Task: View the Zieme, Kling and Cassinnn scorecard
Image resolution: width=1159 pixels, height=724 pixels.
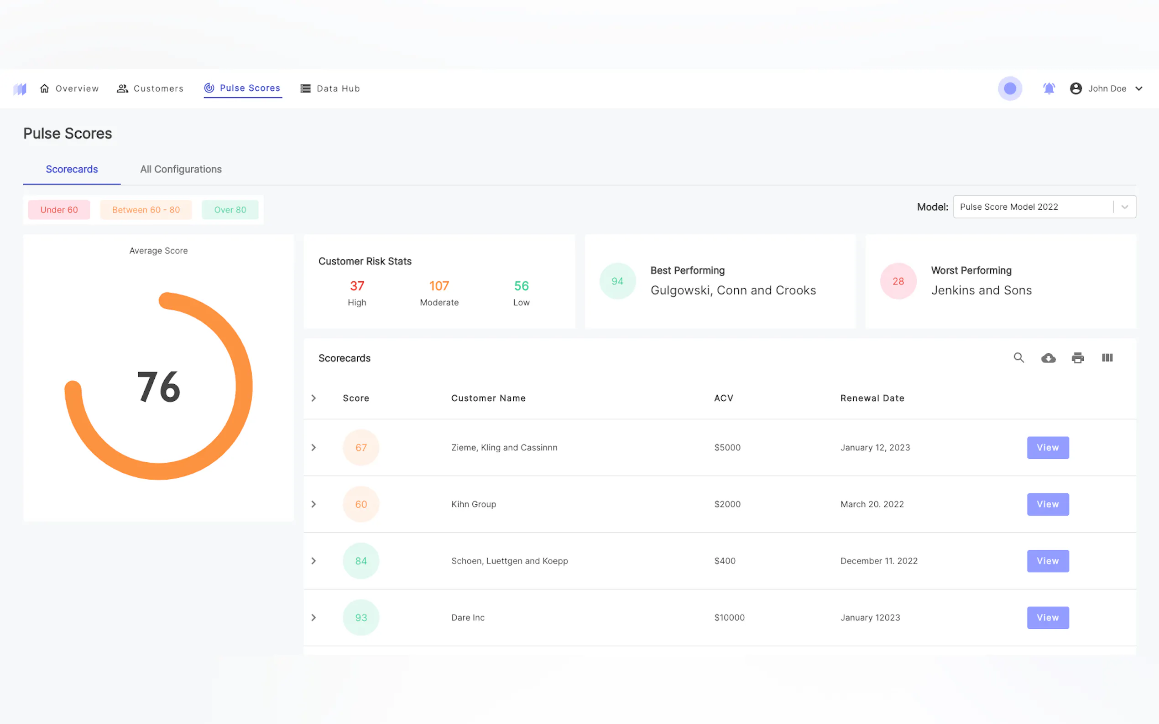Action: pyautogui.click(x=1047, y=448)
